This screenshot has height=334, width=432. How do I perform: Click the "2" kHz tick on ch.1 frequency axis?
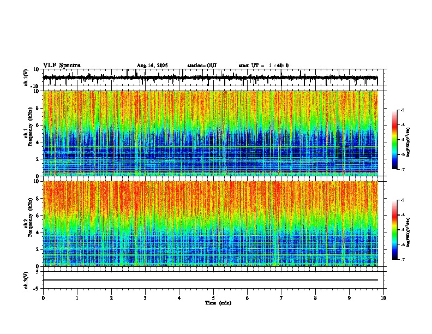[x=39, y=159]
